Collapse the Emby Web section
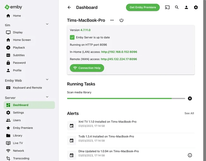Viewport: 206px width, 161px height. 47,80
